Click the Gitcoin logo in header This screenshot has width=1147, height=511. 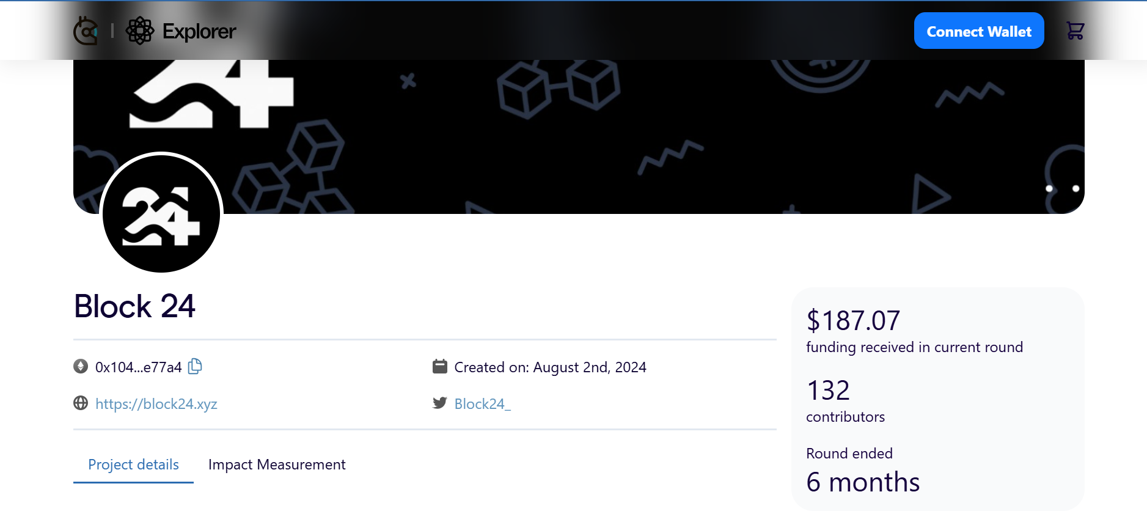pyautogui.click(x=86, y=31)
